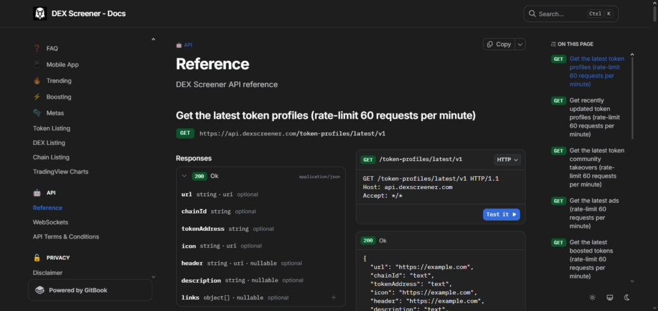Click sidebar scroll-up chevron
The height and width of the screenshot is (311, 658).
(153, 39)
